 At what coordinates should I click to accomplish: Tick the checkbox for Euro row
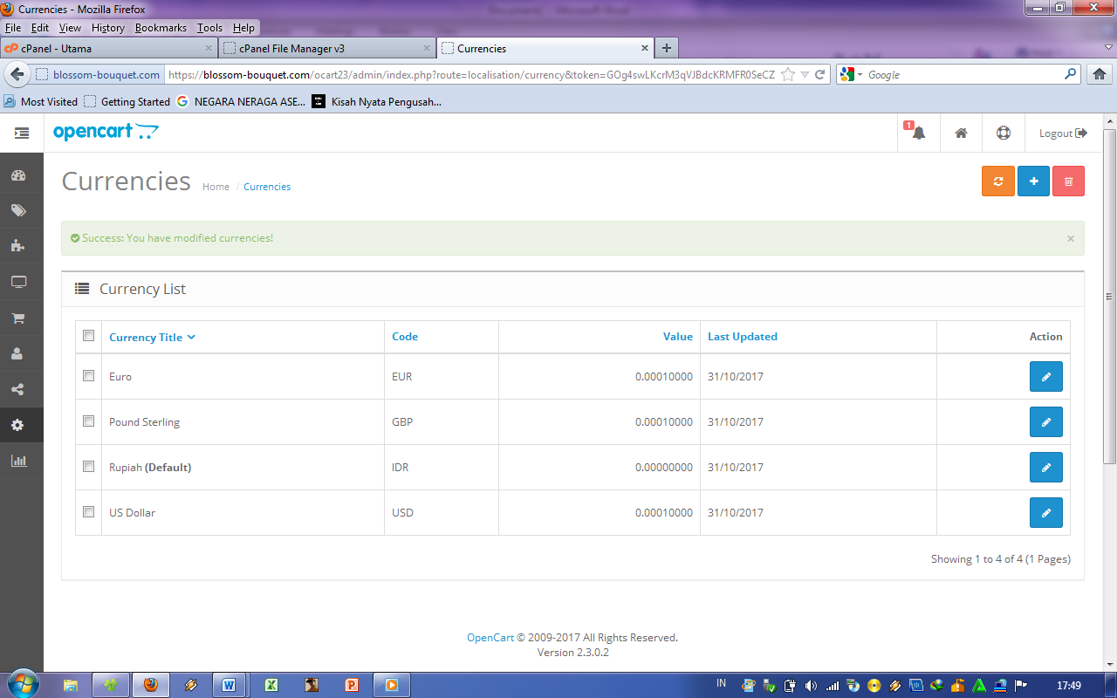point(88,376)
